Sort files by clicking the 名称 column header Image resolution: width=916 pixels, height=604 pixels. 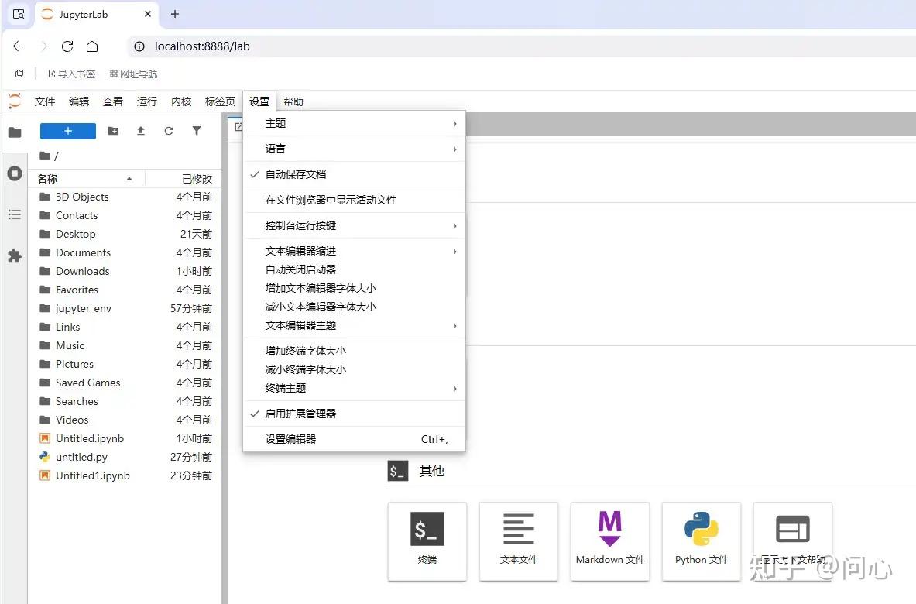pyautogui.click(x=46, y=177)
